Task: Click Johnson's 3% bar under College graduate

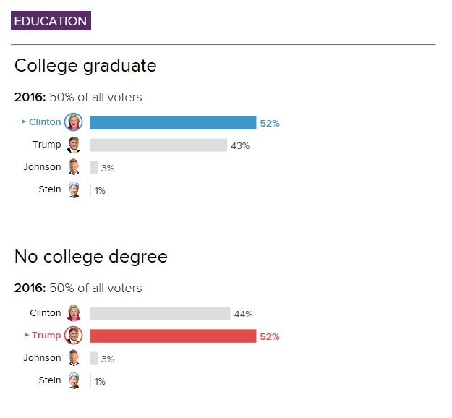Action: (94, 168)
